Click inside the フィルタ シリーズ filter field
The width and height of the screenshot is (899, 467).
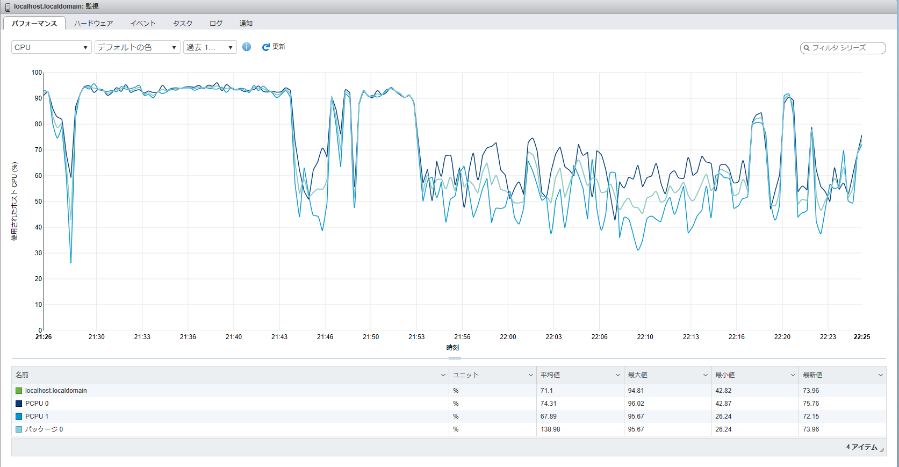[845, 48]
